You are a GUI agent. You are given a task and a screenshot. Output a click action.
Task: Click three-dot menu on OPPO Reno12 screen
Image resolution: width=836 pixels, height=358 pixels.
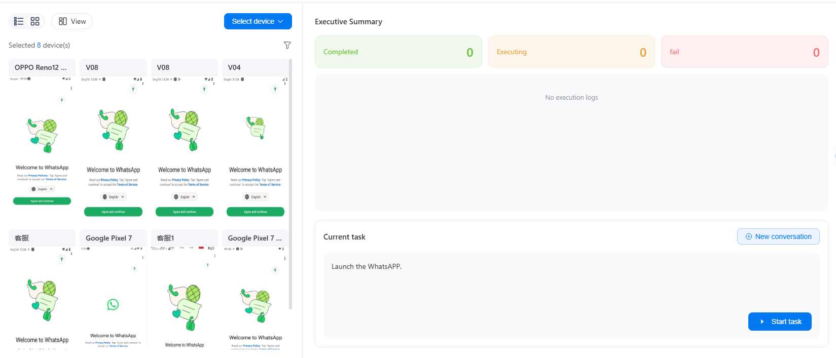pyautogui.click(x=71, y=88)
